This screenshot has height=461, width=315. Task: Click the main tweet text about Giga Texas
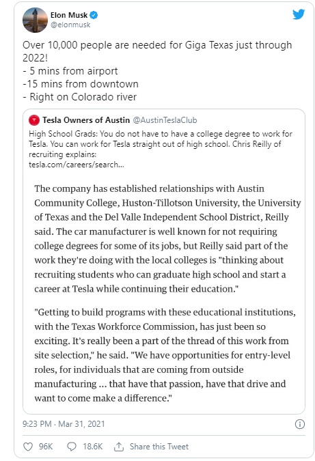click(157, 71)
